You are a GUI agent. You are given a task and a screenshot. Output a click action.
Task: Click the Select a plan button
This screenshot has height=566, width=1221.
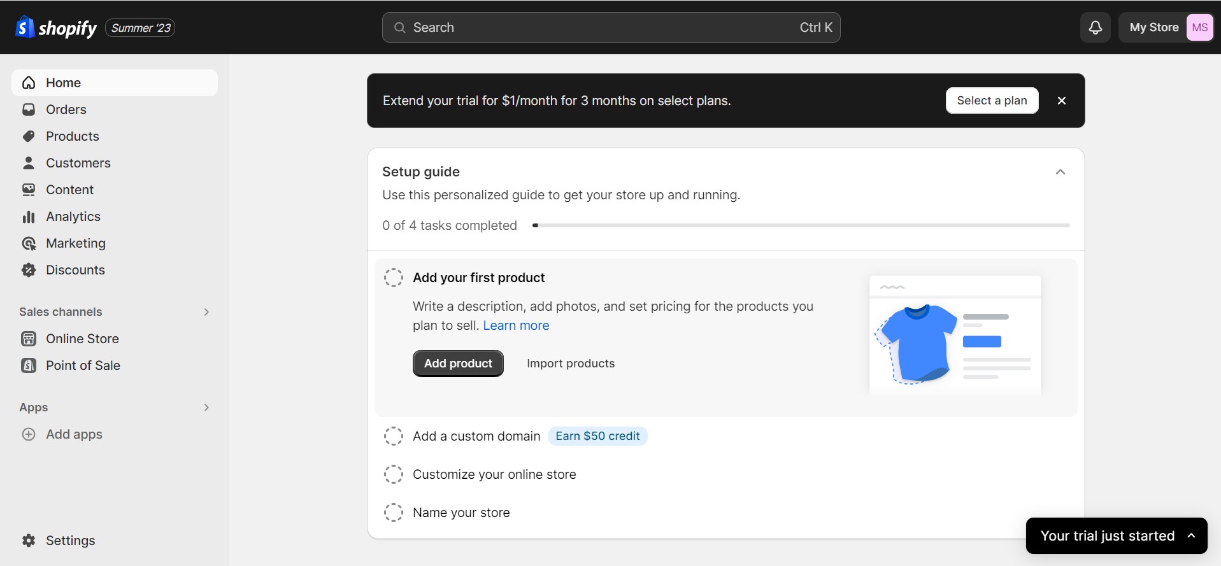pos(992,101)
